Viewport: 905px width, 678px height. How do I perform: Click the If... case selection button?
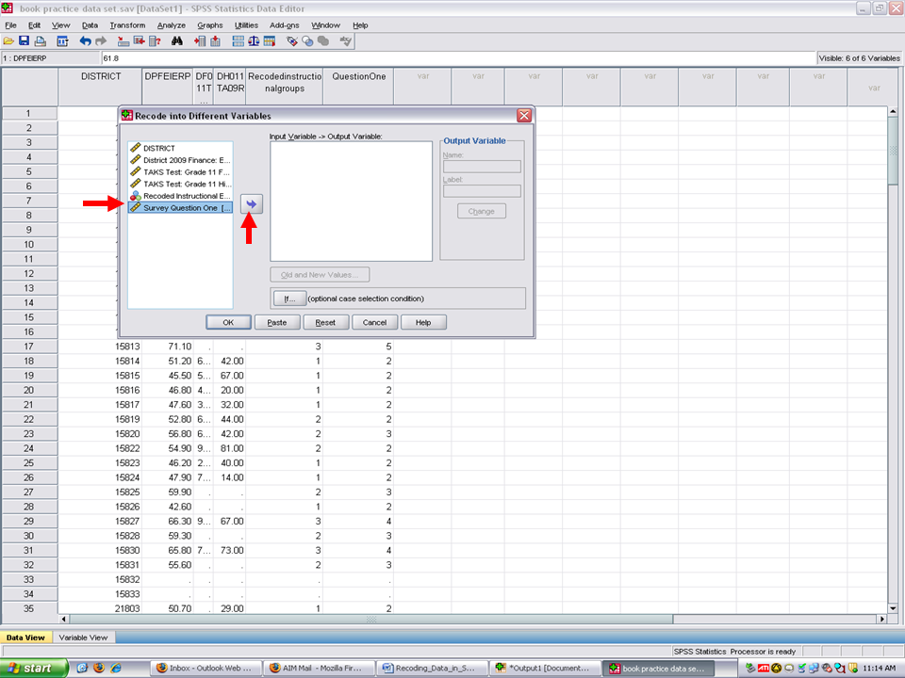pyautogui.click(x=290, y=299)
